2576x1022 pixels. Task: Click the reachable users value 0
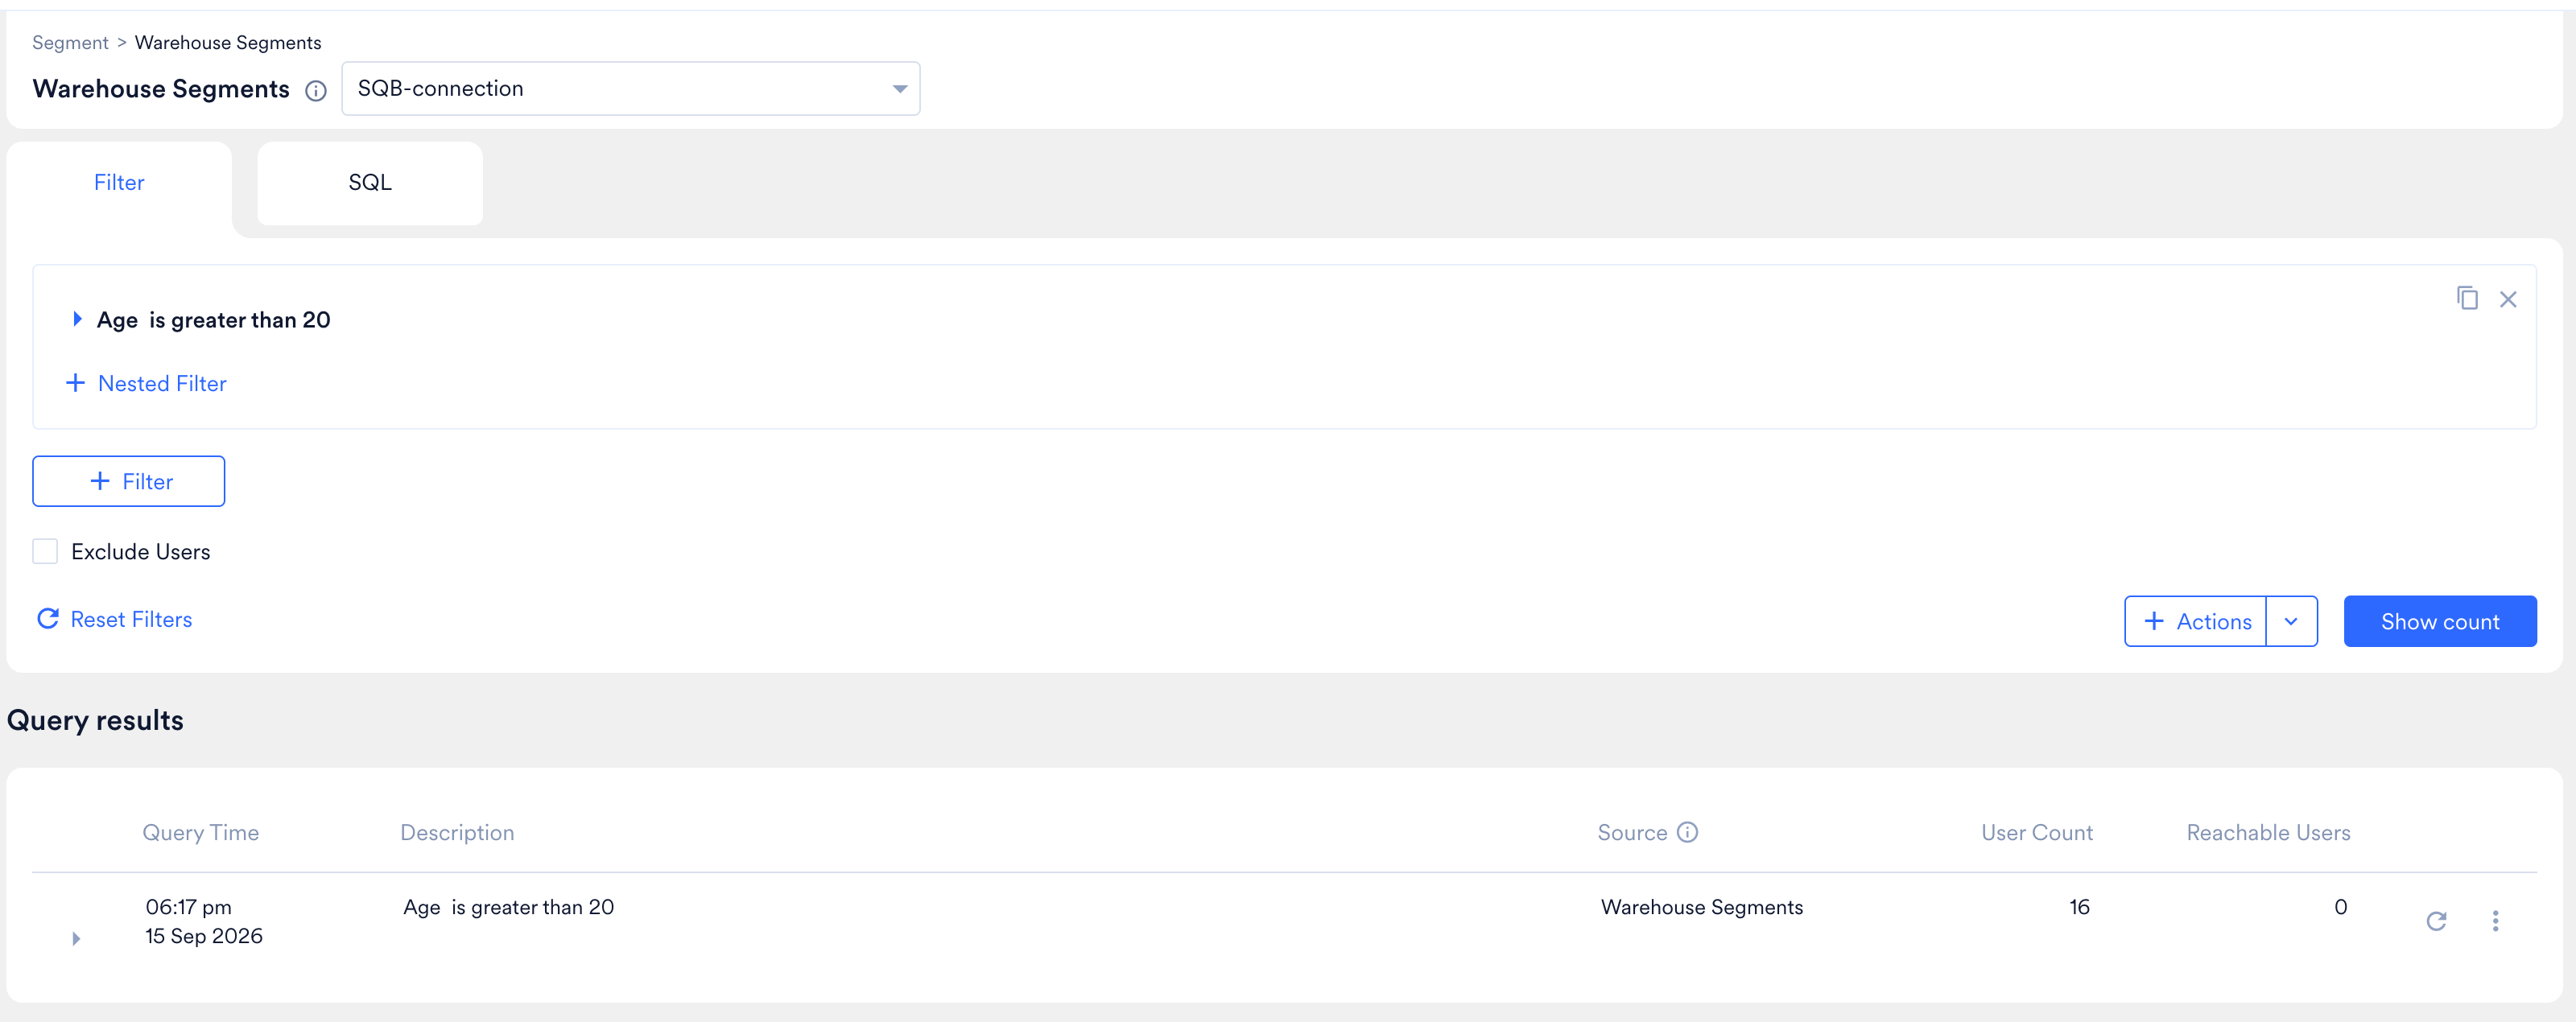tap(2340, 907)
